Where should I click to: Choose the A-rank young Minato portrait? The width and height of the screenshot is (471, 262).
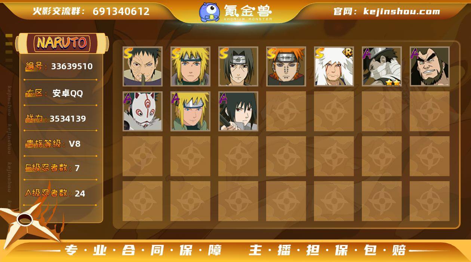pos(190,111)
